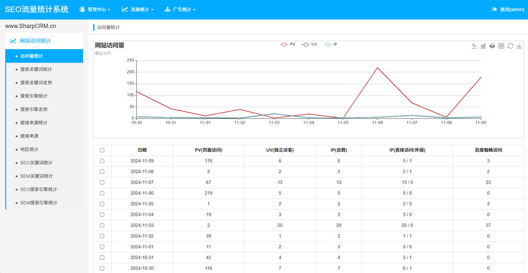The width and height of the screenshot is (528, 273).
Task: Switch chart to stacked view icon
Action: click(492, 46)
